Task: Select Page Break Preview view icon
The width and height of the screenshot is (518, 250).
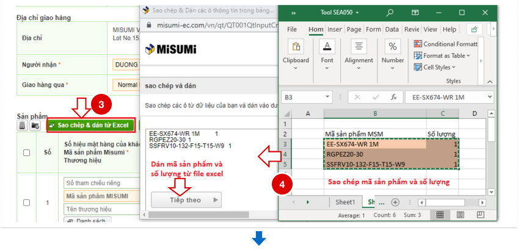Action: (480, 215)
